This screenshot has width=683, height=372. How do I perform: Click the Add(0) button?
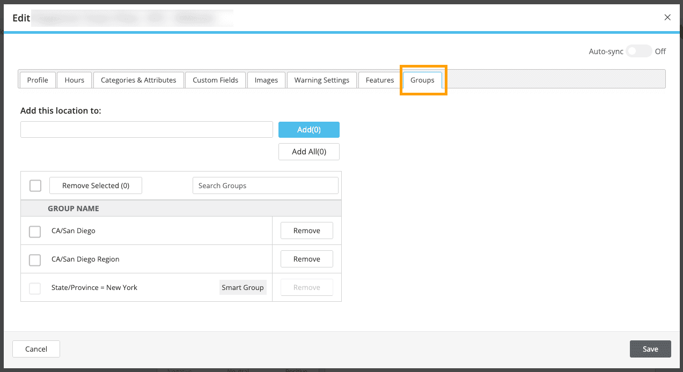pos(309,129)
